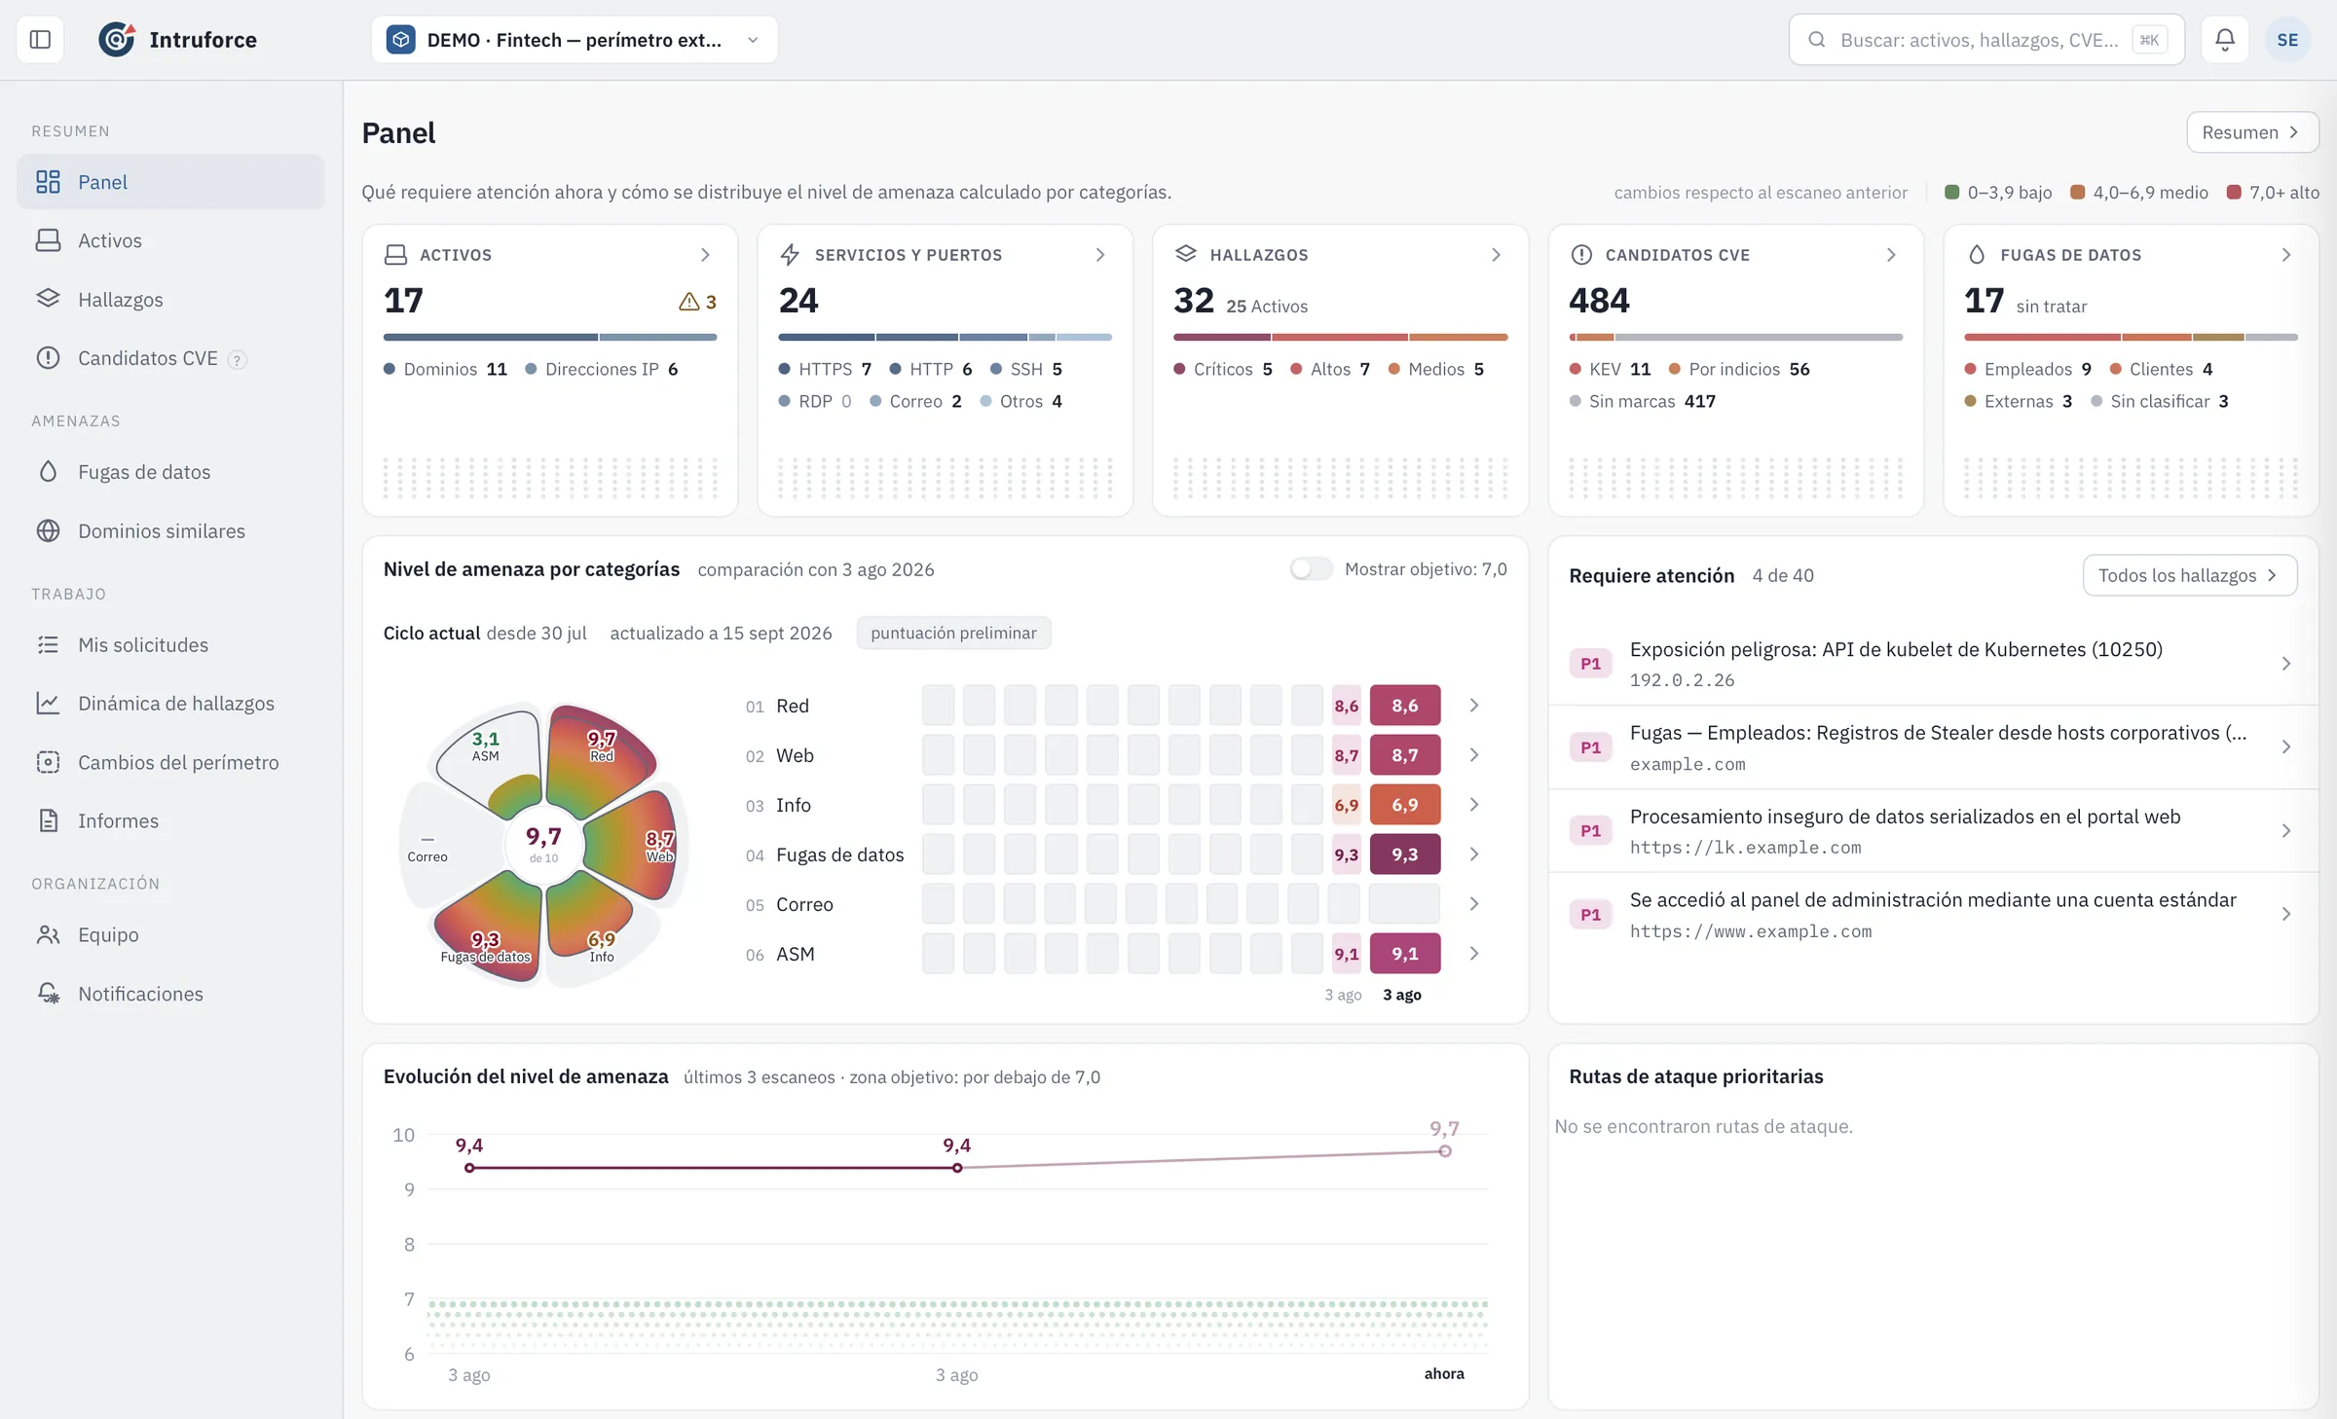Screen dimensions: 2337x1419
Task: Collapse sidebar with panel toggle icon
Action: pyautogui.click(x=40, y=40)
